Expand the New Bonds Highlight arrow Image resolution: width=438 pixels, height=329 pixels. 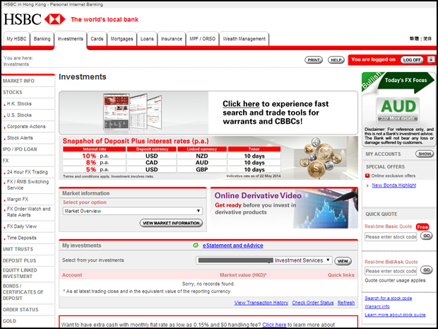click(367, 185)
